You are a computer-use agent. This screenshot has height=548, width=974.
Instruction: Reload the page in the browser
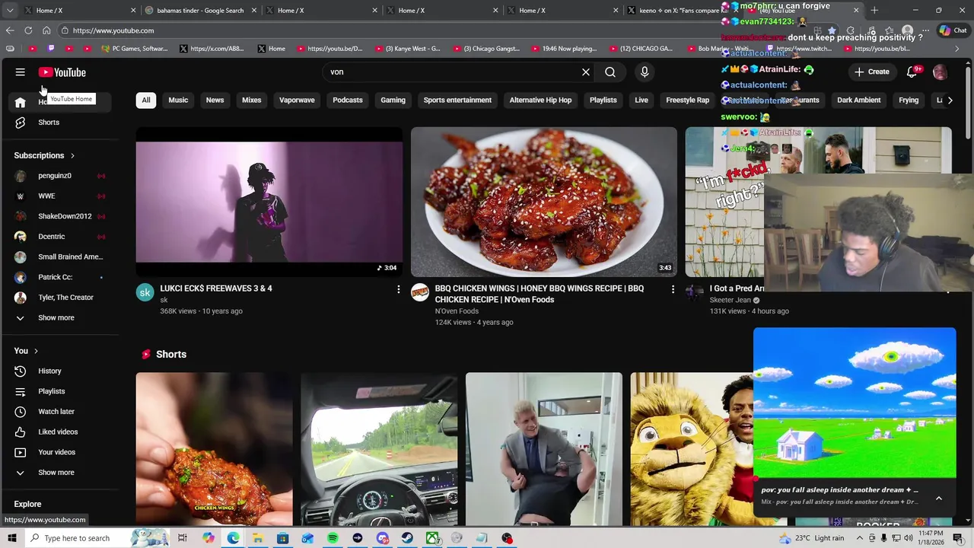click(28, 30)
